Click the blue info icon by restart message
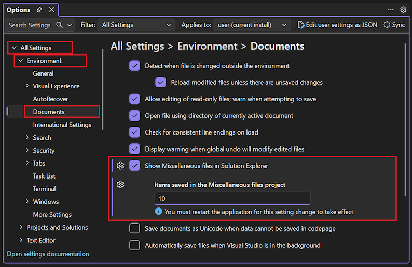This screenshot has height=267, width=412. 158,212
